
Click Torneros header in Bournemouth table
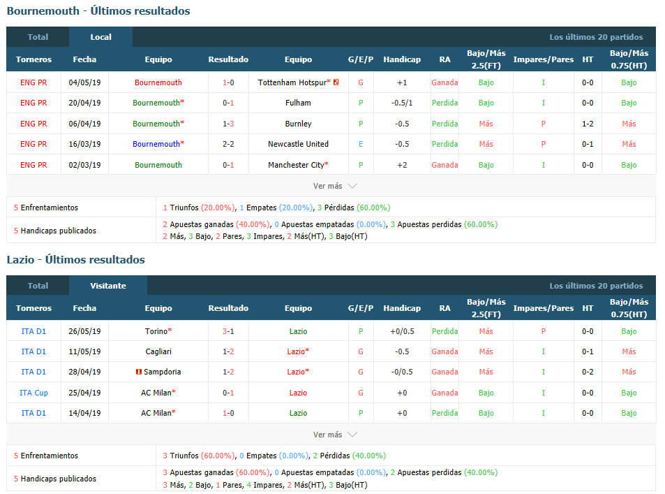click(x=33, y=59)
